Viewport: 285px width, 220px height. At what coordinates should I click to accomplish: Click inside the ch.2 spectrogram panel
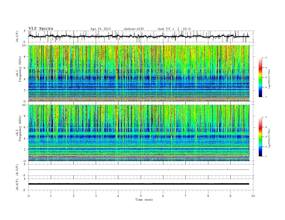pos(139,133)
